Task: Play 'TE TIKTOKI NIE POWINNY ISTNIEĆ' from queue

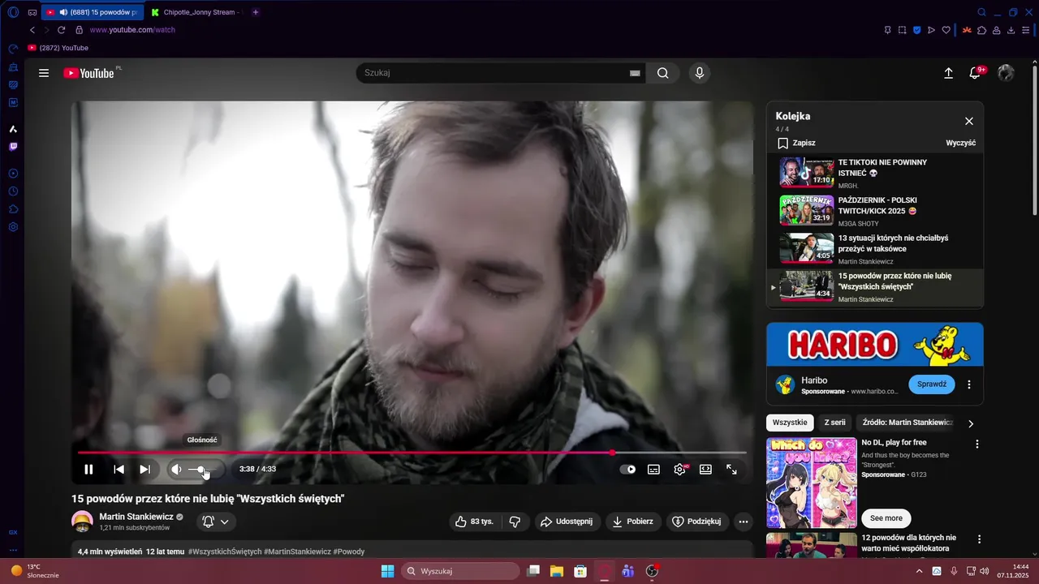Action: tap(875, 174)
